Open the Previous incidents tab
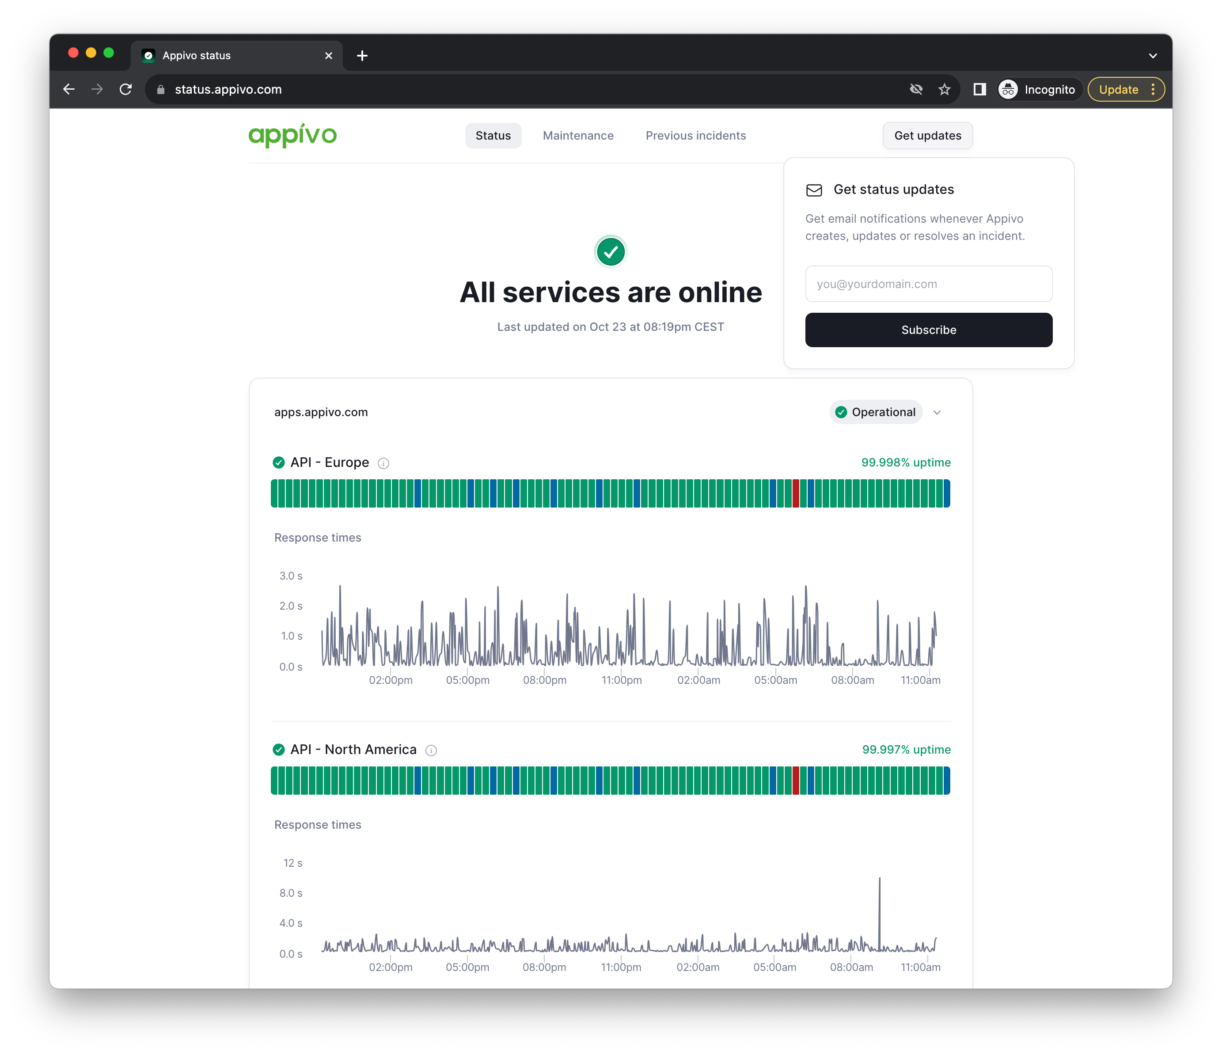Viewport: 1222px width, 1054px height. (695, 136)
